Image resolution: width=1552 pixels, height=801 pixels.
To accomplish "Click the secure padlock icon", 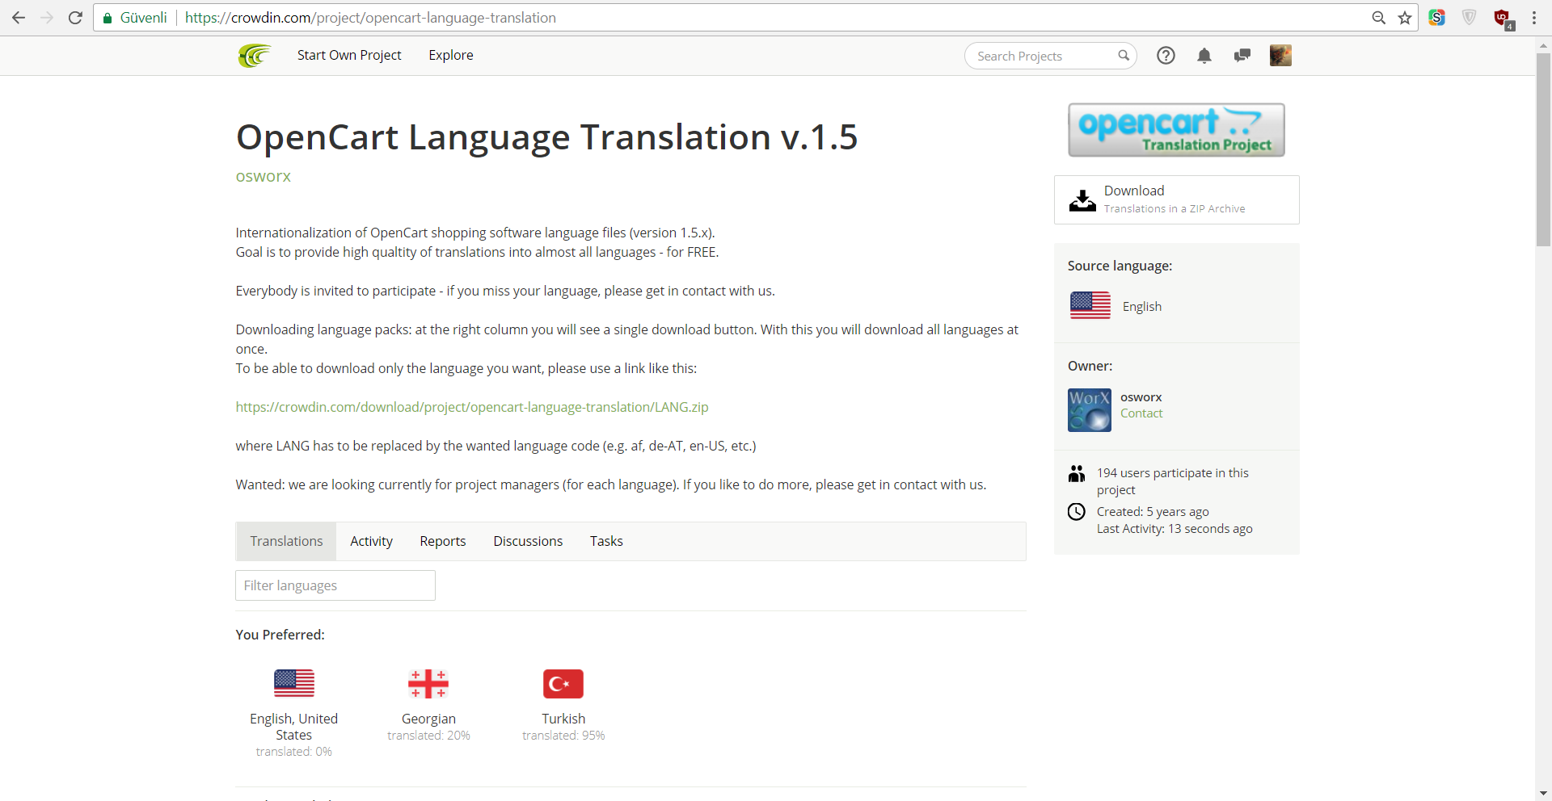I will pyautogui.click(x=108, y=18).
